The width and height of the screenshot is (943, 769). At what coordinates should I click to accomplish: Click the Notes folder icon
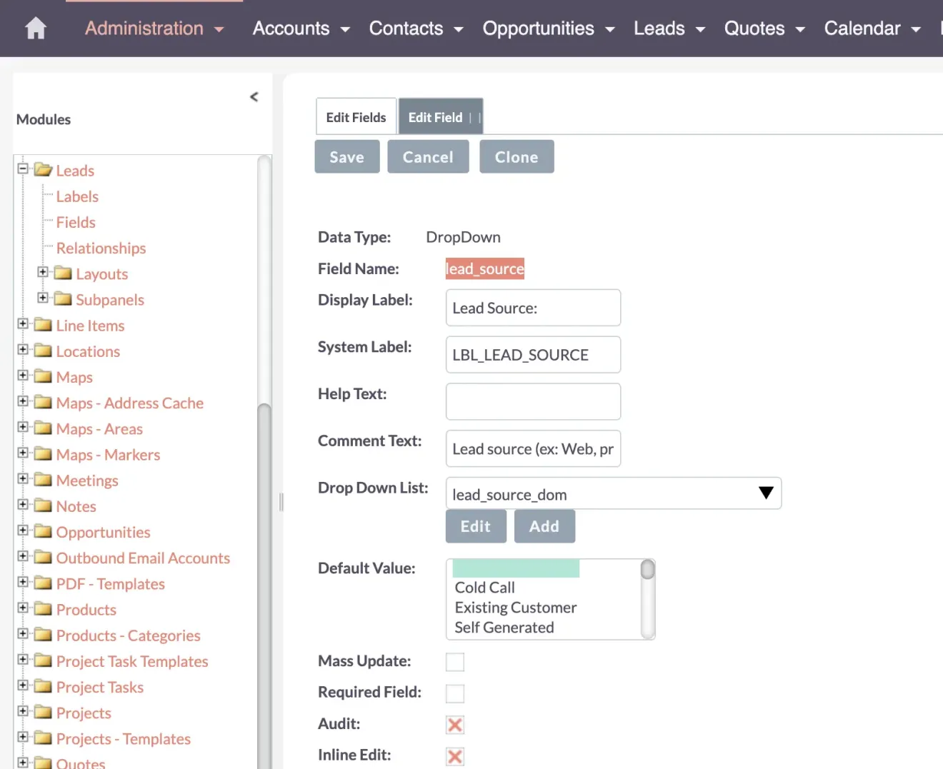(x=43, y=506)
